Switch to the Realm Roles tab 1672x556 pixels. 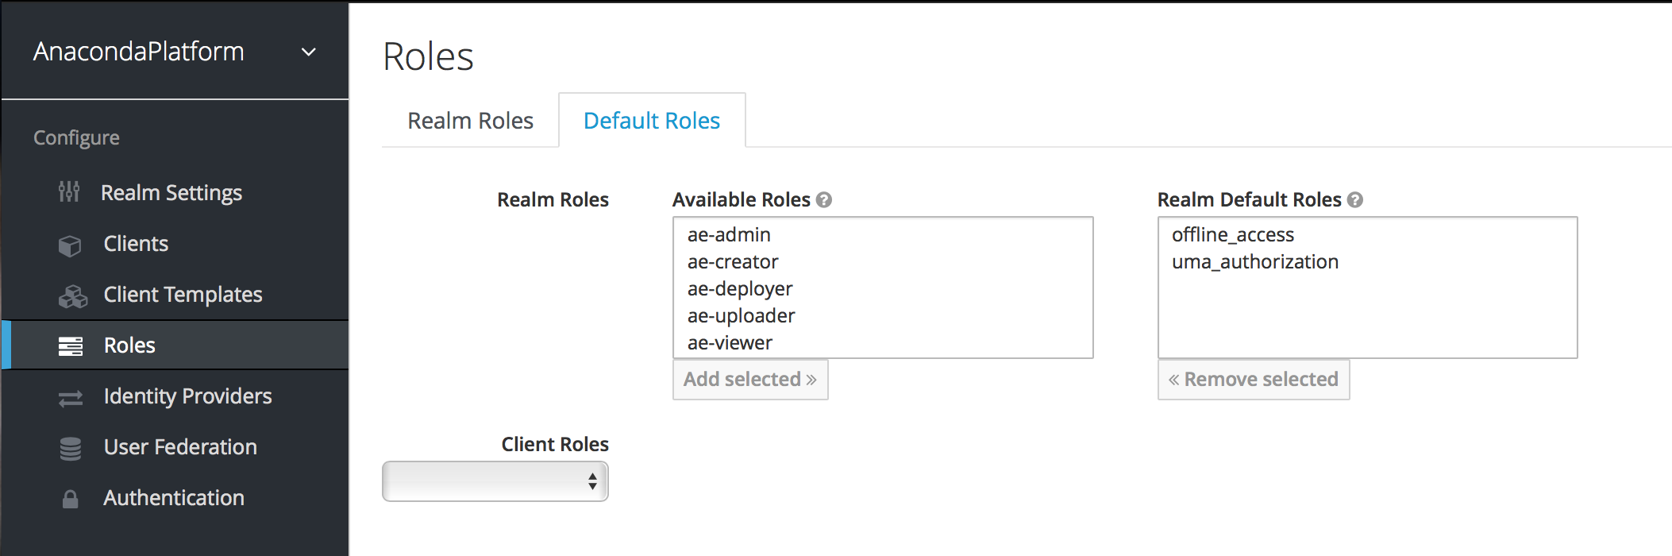tap(470, 121)
